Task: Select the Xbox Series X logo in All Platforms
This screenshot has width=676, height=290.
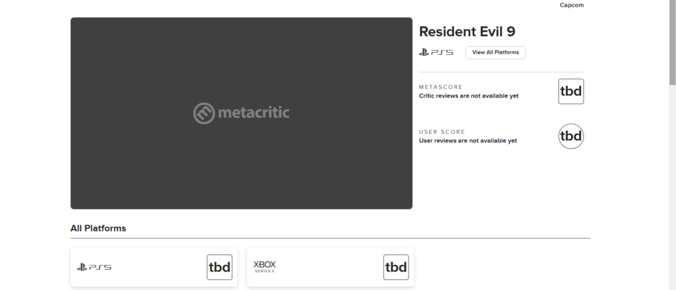Action: (265, 267)
